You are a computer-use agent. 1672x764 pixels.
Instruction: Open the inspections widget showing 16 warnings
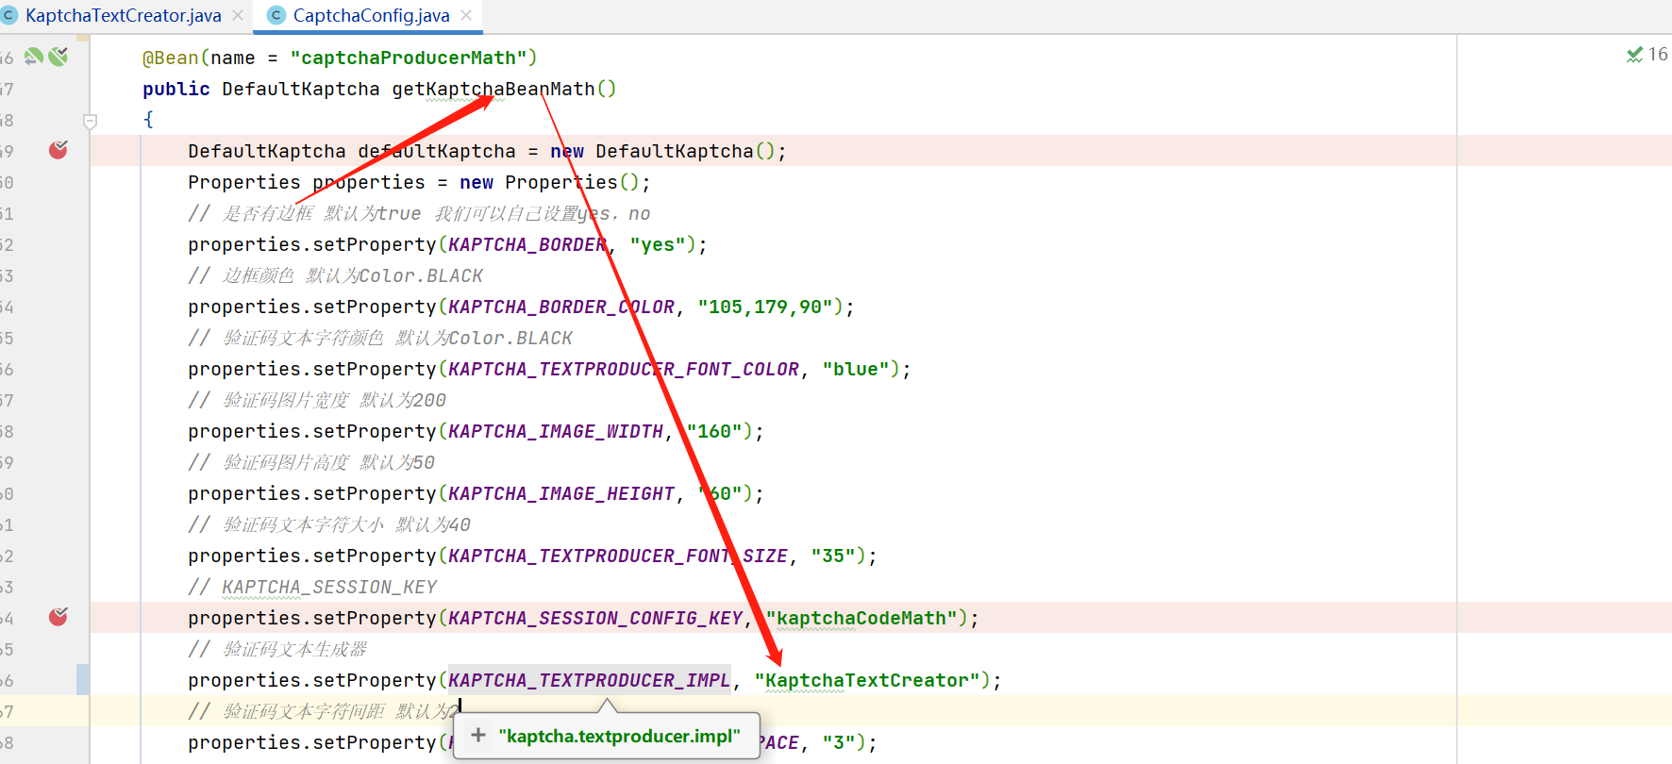pos(1647,55)
